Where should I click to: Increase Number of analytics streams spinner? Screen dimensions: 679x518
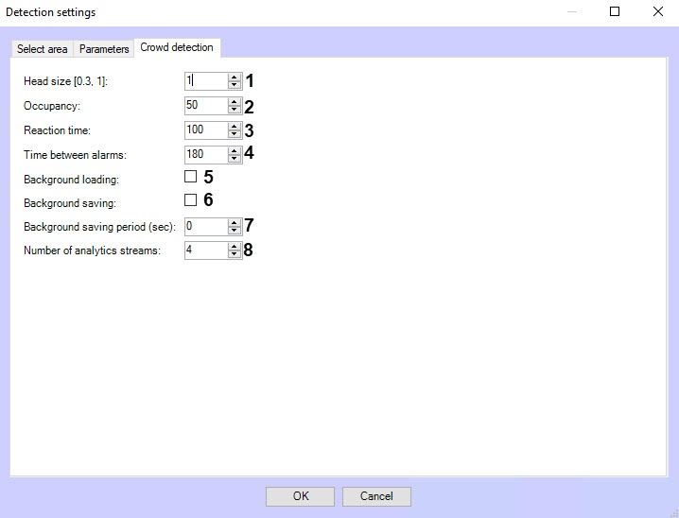[235, 246]
